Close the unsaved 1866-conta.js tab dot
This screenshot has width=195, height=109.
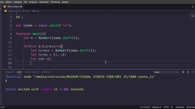coord(21,7)
